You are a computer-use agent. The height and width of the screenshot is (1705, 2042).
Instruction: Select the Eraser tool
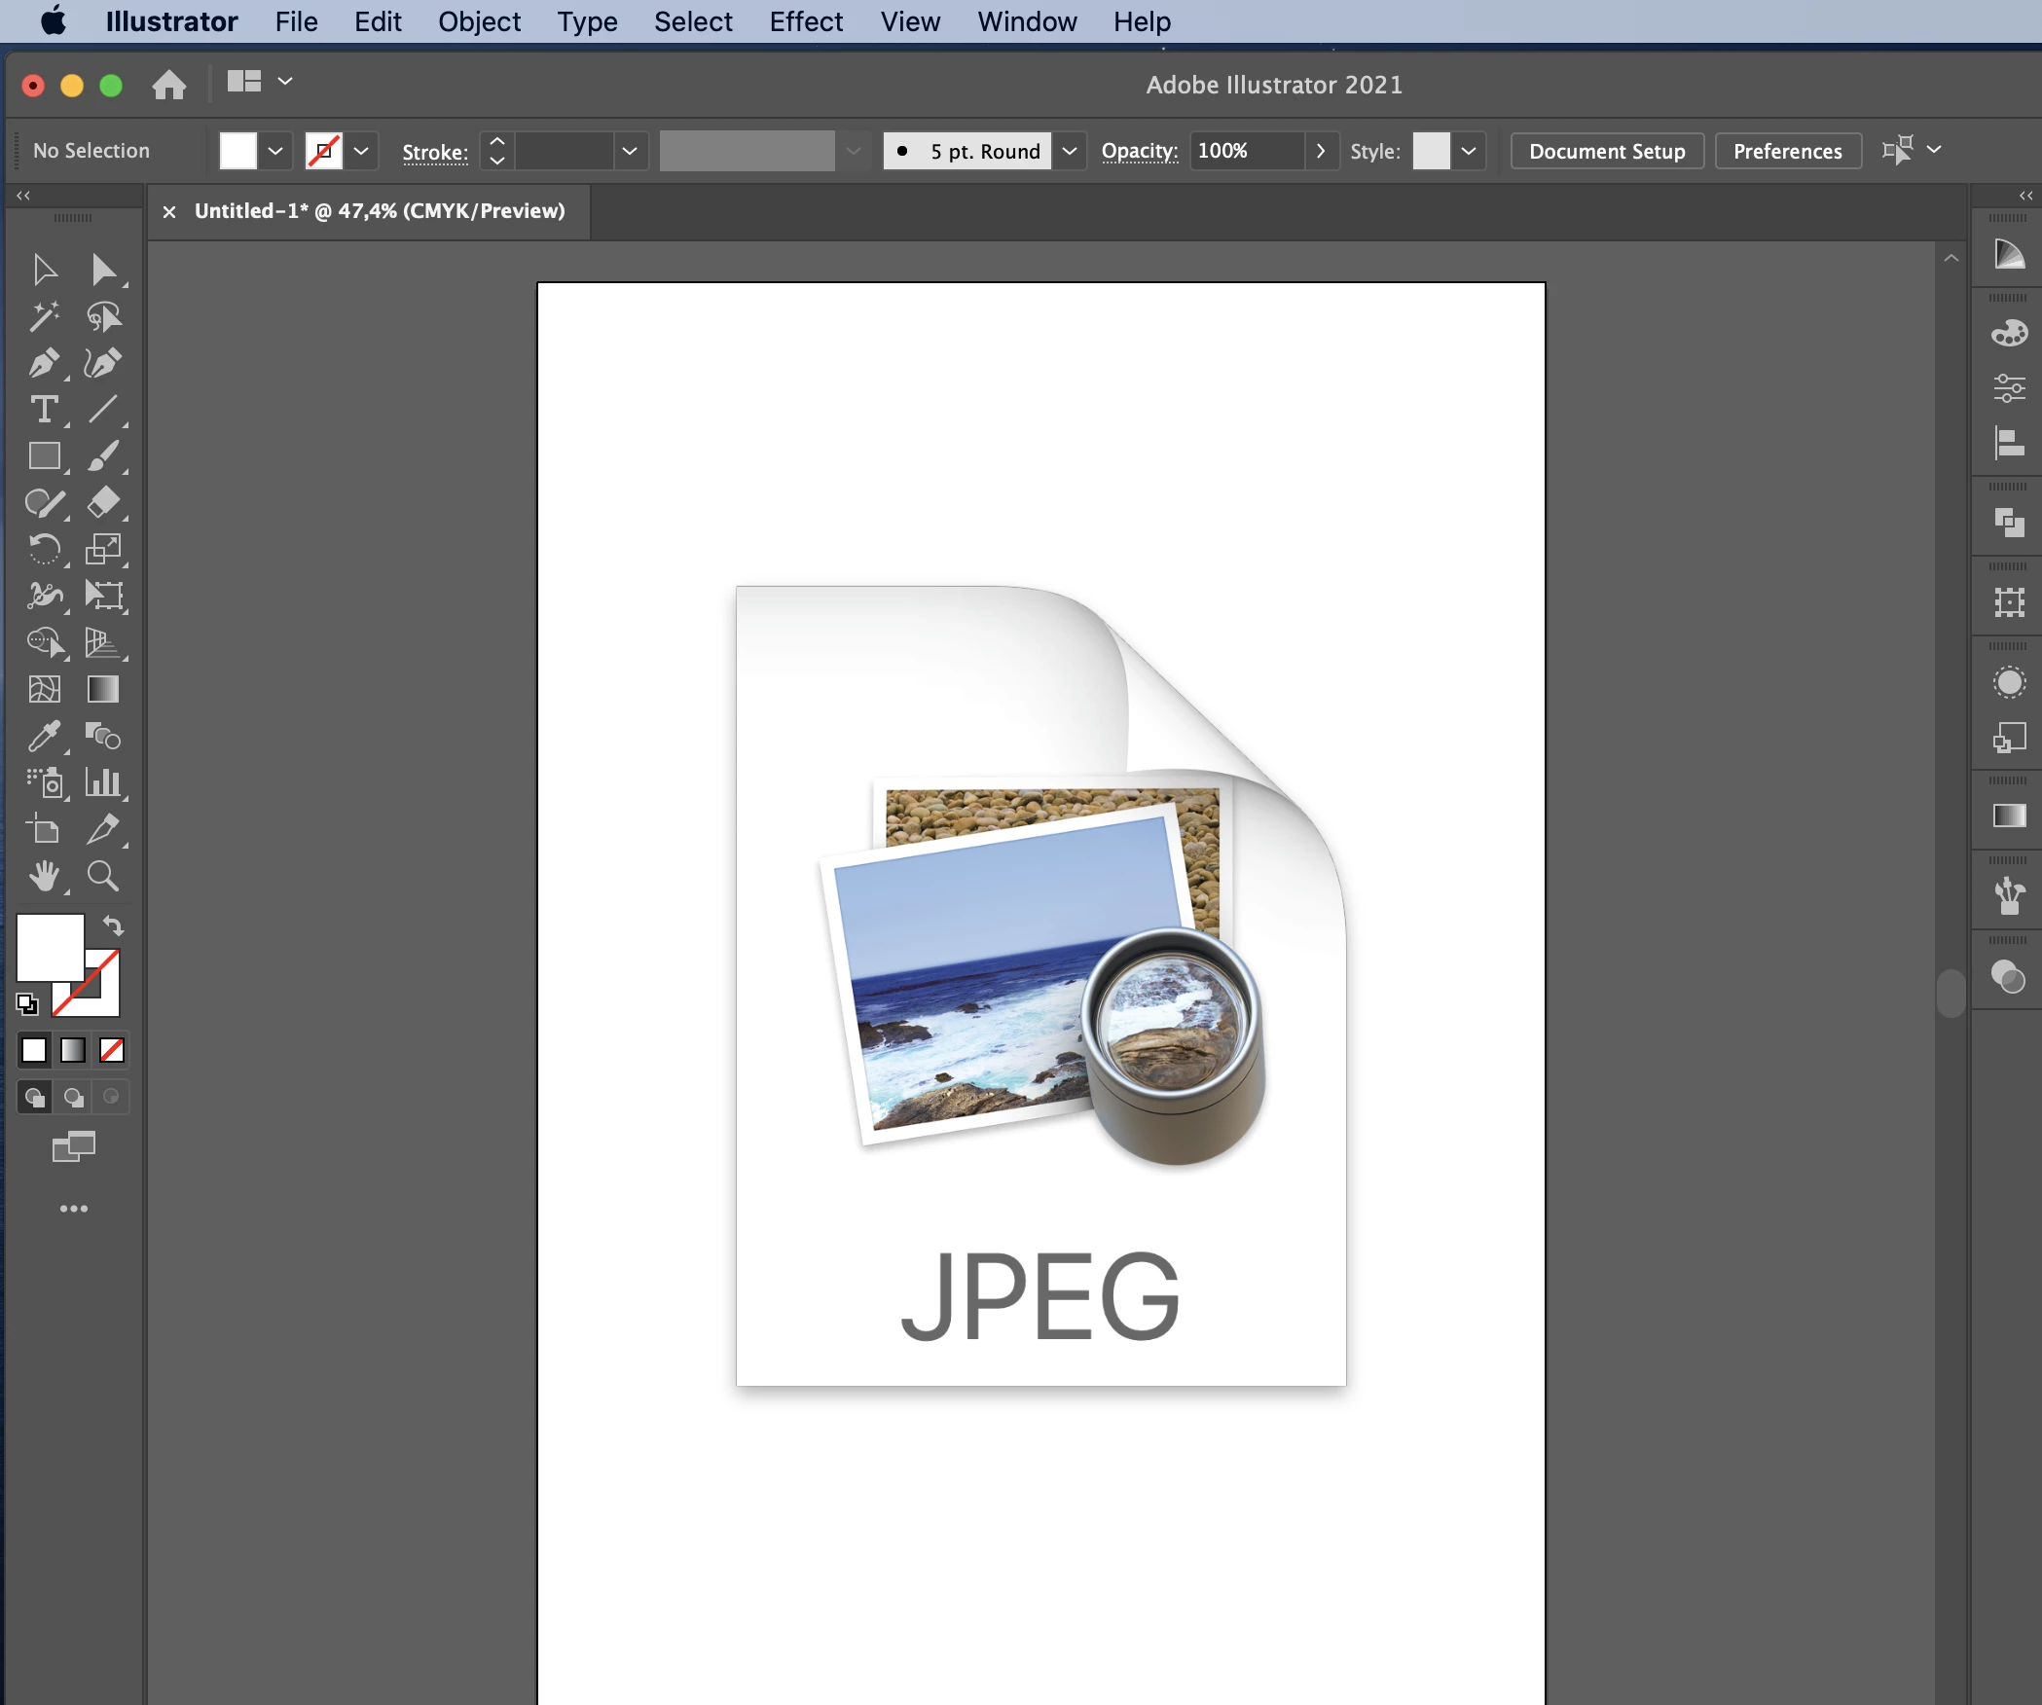(x=103, y=503)
